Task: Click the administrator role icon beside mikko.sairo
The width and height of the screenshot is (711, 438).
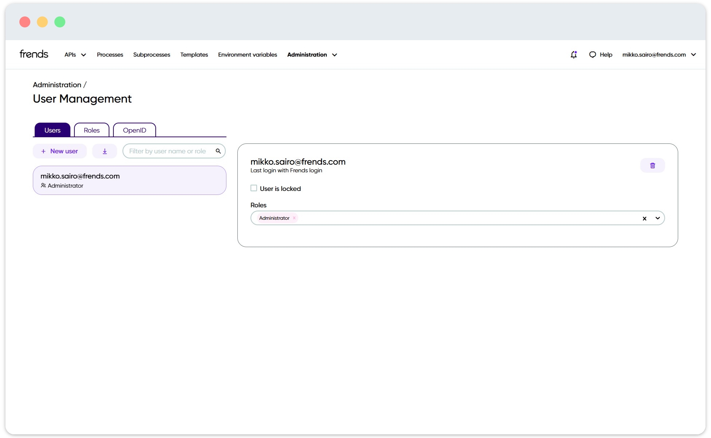Action: click(43, 185)
